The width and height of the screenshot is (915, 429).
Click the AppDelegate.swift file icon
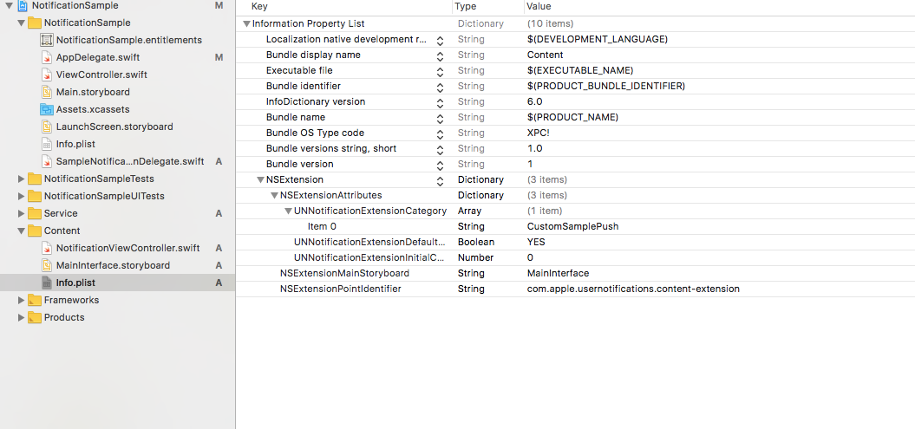click(47, 58)
